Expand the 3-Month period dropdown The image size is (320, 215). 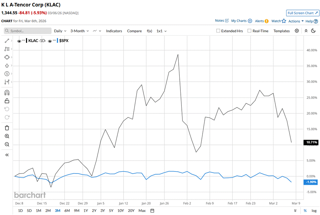pos(79,31)
